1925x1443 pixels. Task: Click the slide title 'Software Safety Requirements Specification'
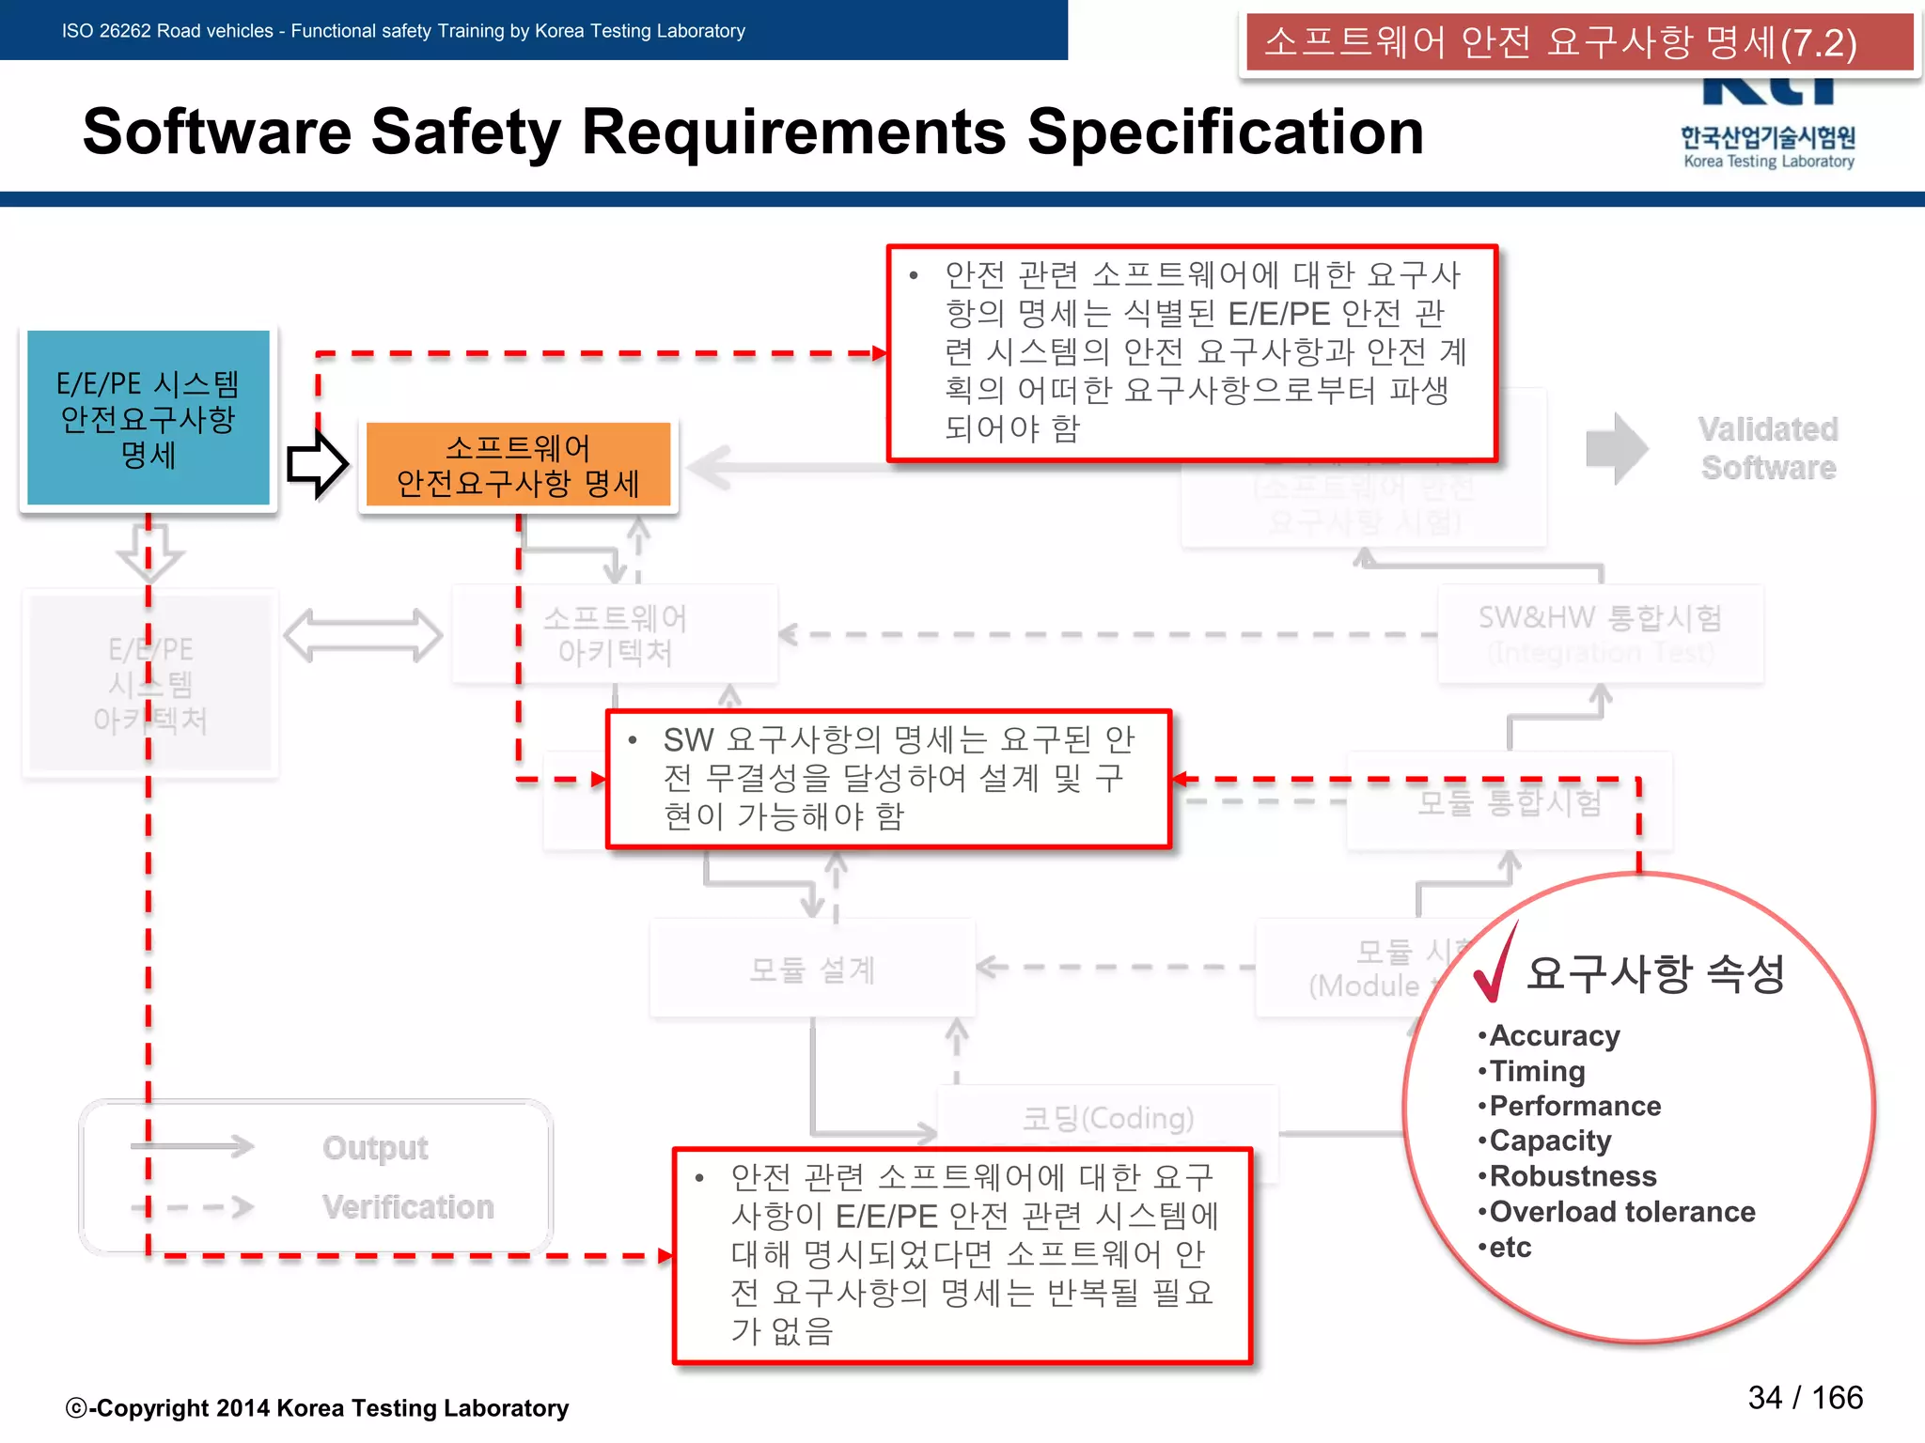[753, 132]
